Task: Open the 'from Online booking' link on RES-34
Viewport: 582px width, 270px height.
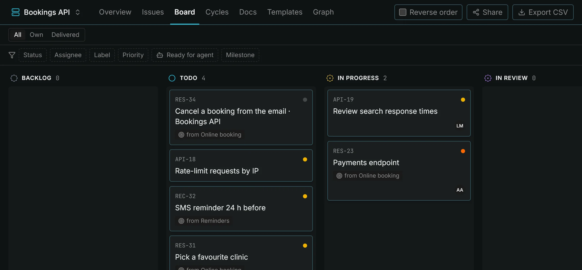Action: pyautogui.click(x=210, y=135)
